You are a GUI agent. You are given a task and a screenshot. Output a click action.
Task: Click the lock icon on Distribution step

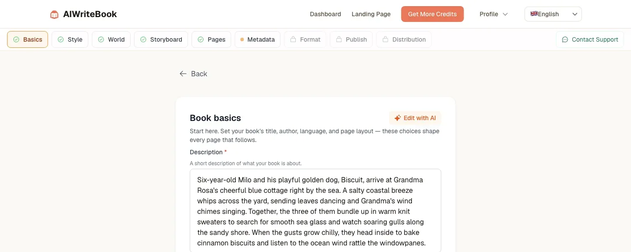coord(385,39)
